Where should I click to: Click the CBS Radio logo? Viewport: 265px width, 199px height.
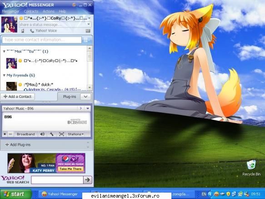point(77,122)
